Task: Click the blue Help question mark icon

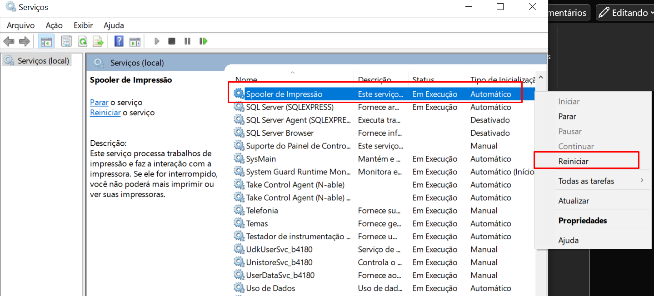Action: [x=119, y=41]
